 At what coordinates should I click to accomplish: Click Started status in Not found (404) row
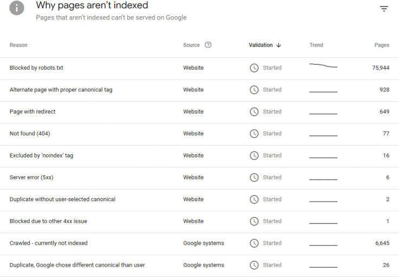click(x=272, y=134)
